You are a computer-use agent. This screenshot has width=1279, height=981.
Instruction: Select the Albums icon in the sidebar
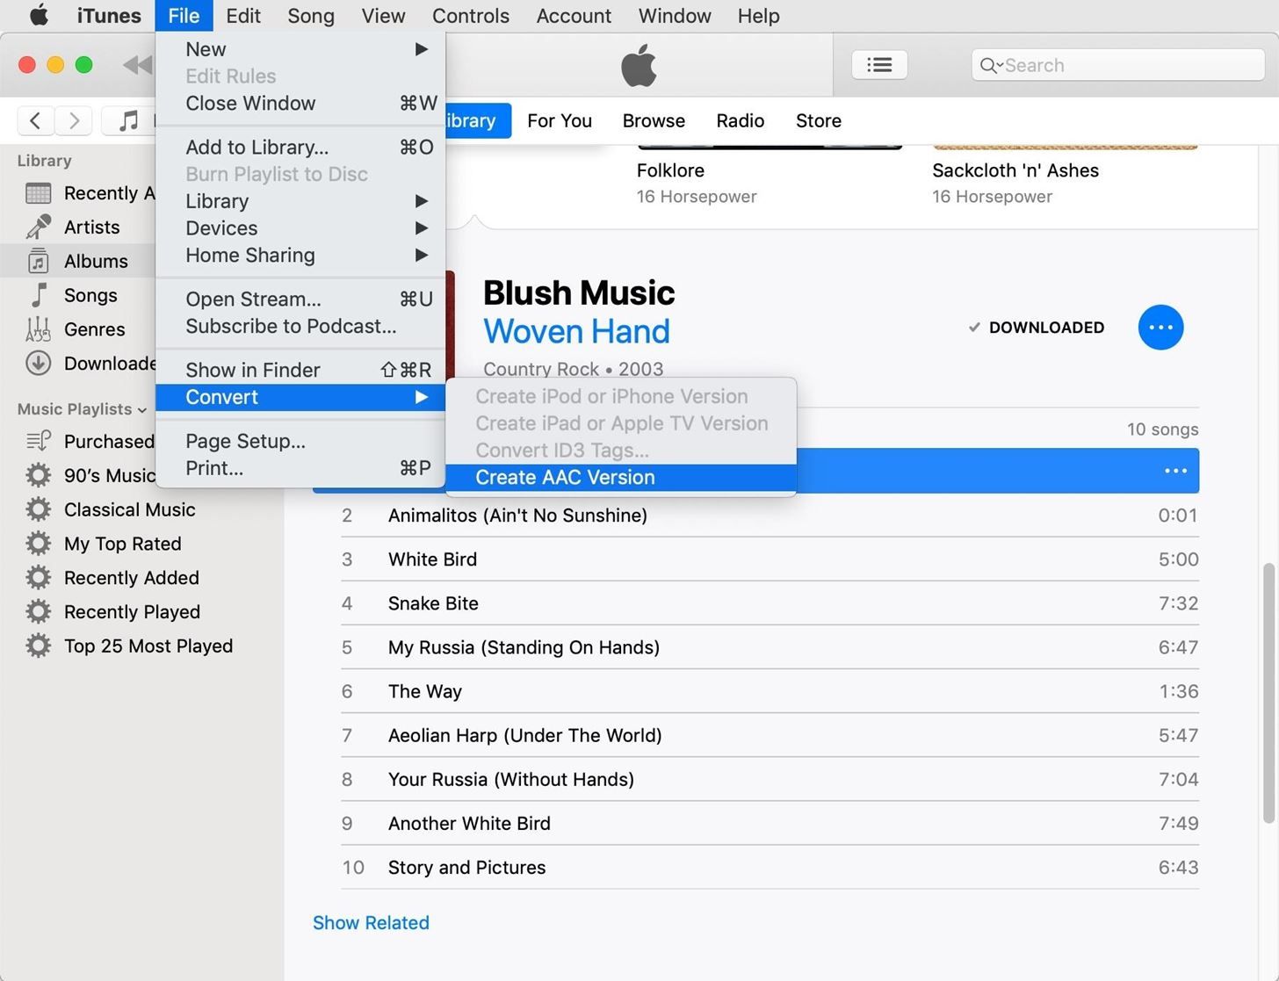39,261
